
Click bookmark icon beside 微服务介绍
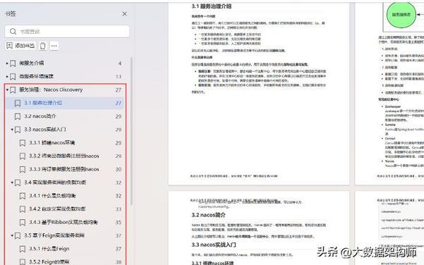click(13, 63)
